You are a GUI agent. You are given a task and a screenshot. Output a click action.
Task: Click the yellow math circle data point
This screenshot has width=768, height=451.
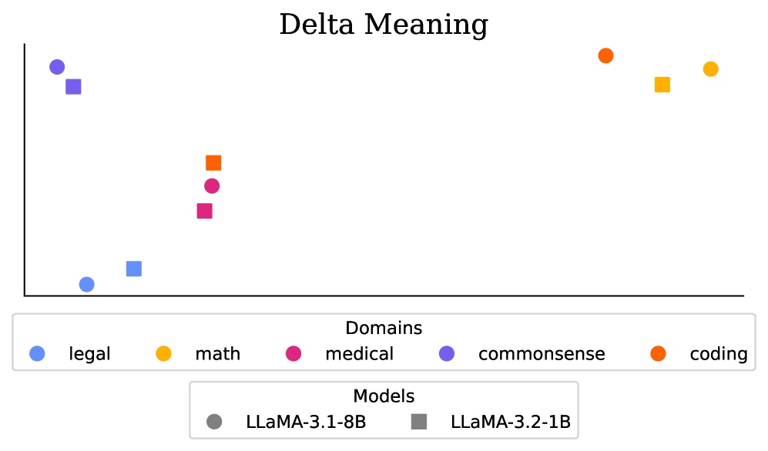[x=710, y=69]
